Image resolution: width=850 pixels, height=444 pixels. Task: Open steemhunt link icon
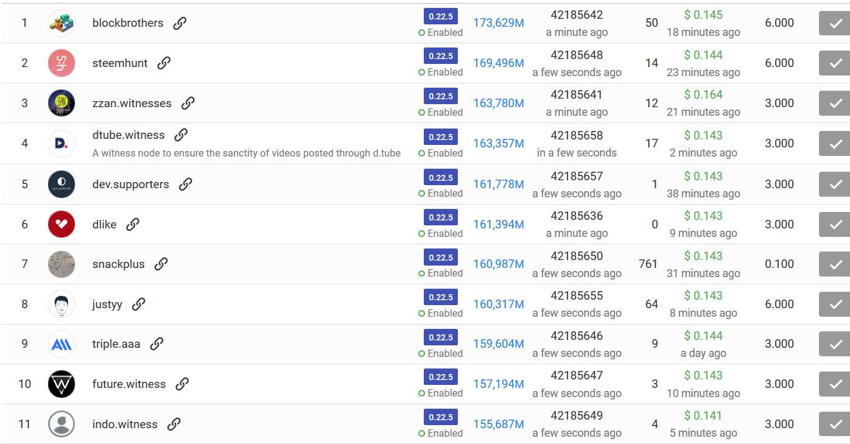(164, 63)
